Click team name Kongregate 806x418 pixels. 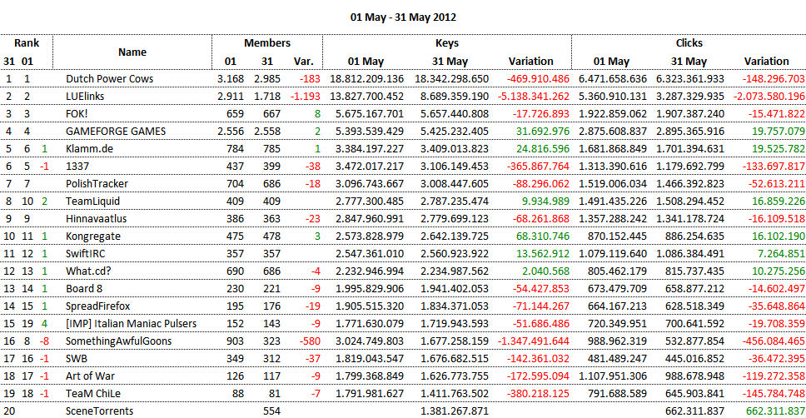(93, 236)
